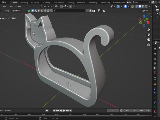Open the Object properties orange square tab
The image size is (160, 120).
155,84
